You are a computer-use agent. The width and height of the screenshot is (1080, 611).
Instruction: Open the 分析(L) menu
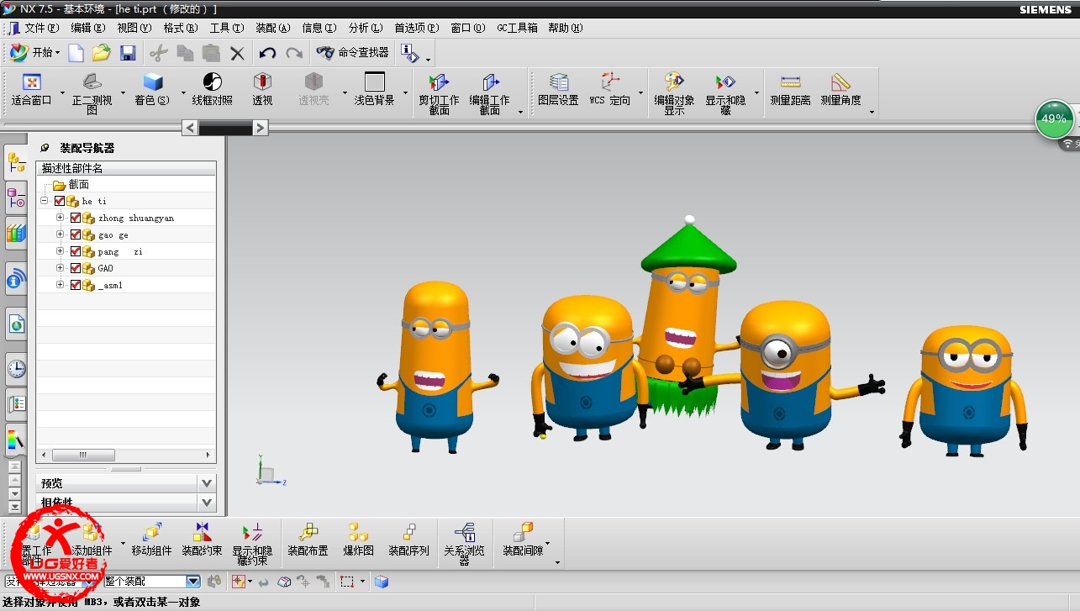366,28
